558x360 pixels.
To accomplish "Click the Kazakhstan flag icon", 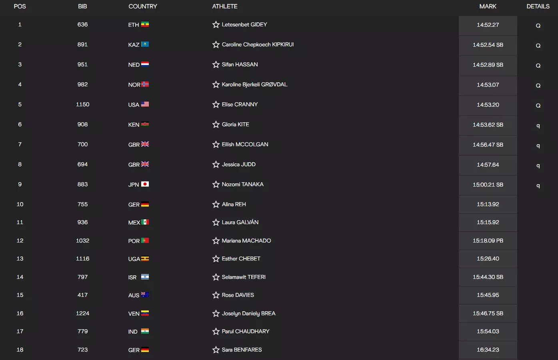I will point(145,44).
